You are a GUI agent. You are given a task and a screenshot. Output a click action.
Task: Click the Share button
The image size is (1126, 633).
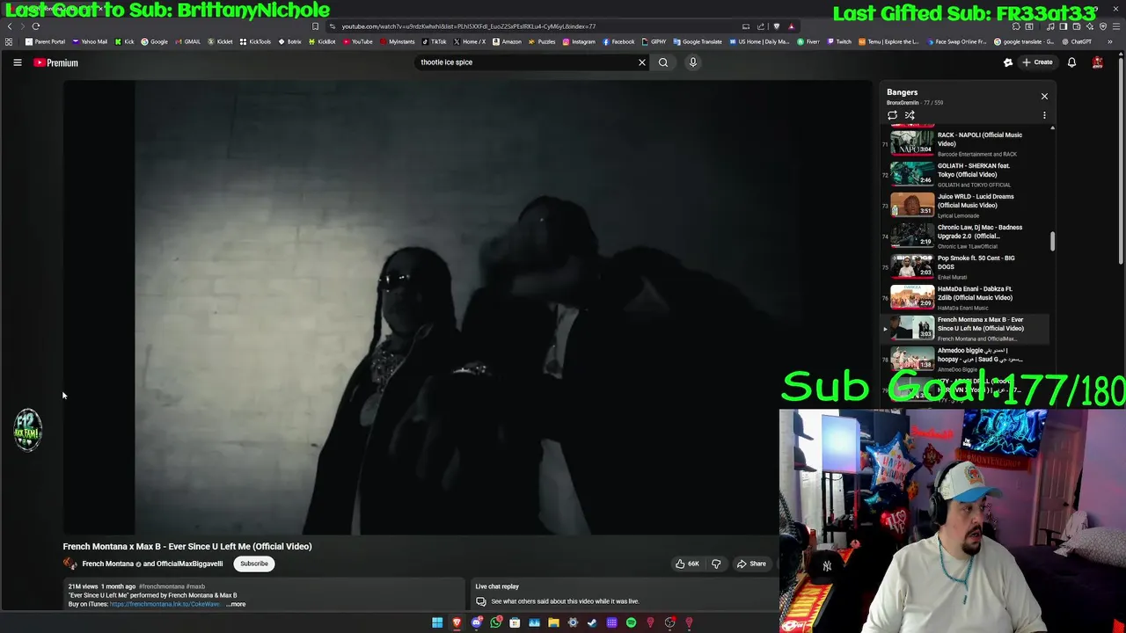pyautogui.click(x=751, y=564)
